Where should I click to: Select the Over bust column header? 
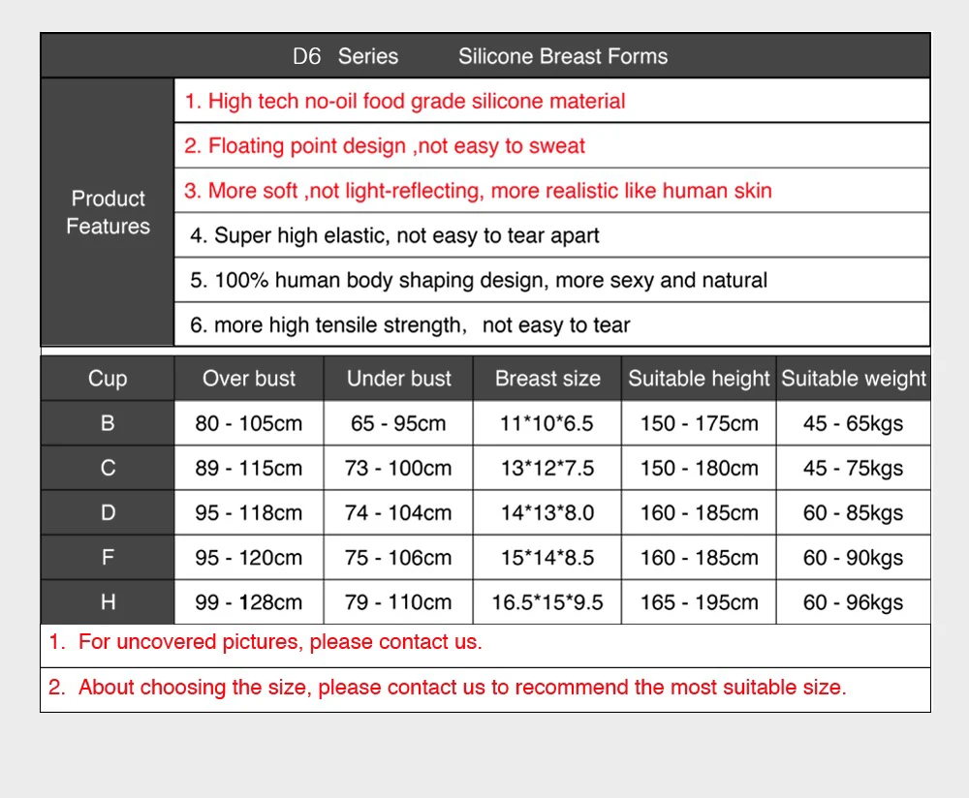click(x=249, y=378)
